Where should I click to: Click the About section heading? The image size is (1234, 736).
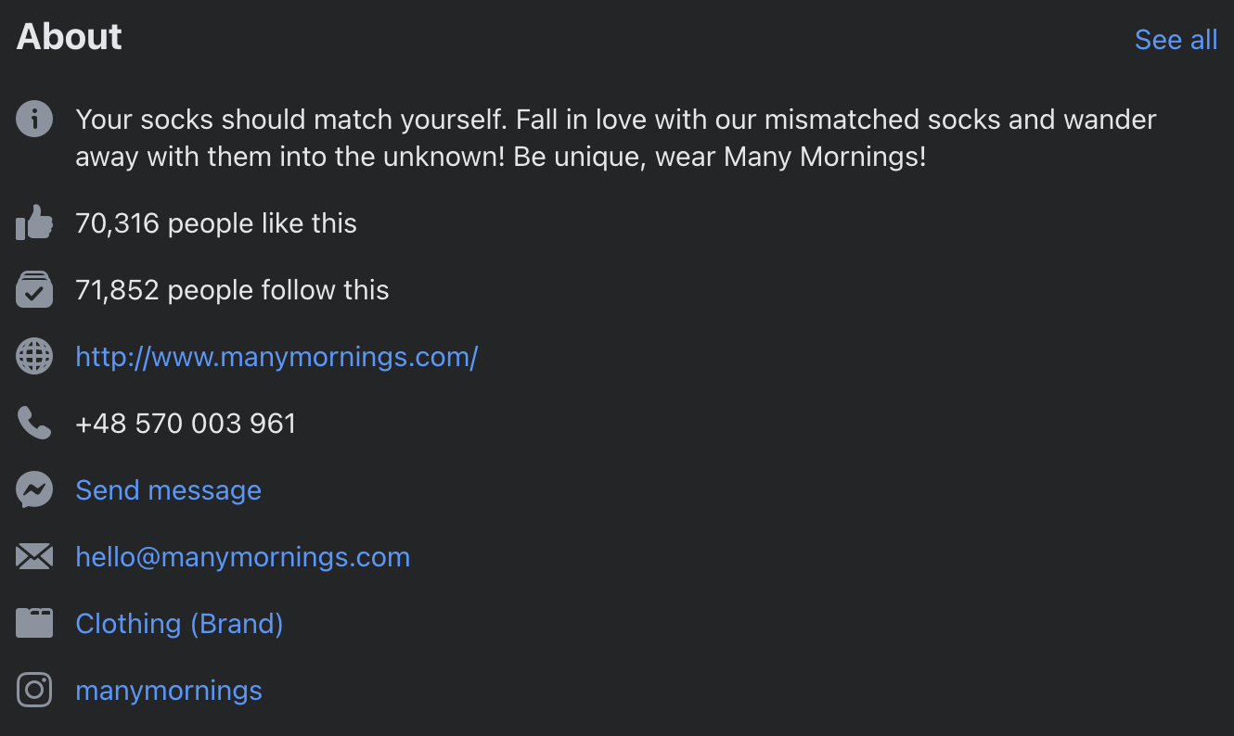[70, 37]
